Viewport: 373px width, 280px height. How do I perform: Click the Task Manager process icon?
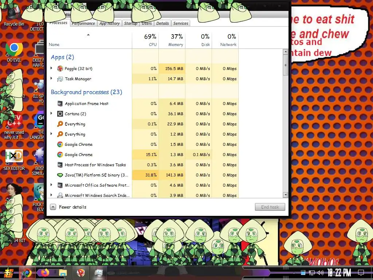pos(60,79)
